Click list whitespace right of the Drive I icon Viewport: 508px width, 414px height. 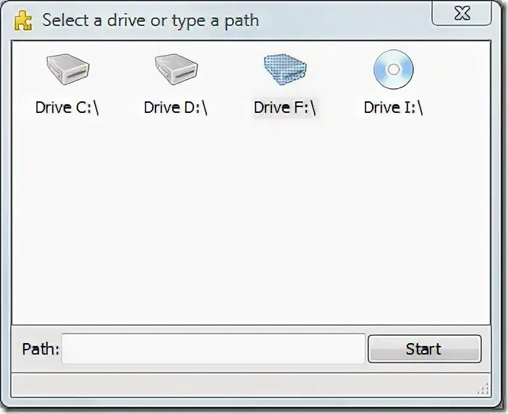[x=457, y=81]
